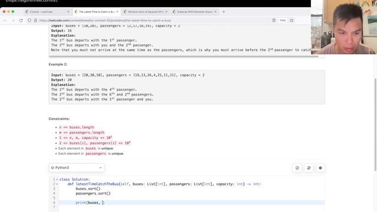Click on the buses.sort() code line
This screenshot has width=377, height=212.
point(88,188)
